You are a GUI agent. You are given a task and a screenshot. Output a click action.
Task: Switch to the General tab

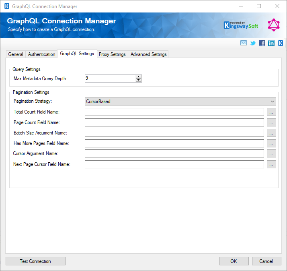click(16, 54)
